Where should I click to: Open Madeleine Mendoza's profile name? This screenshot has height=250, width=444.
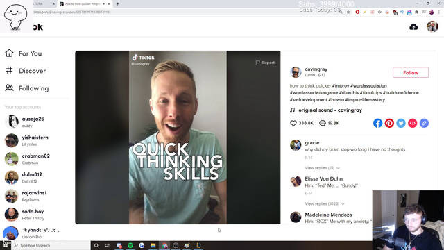point(328,215)
